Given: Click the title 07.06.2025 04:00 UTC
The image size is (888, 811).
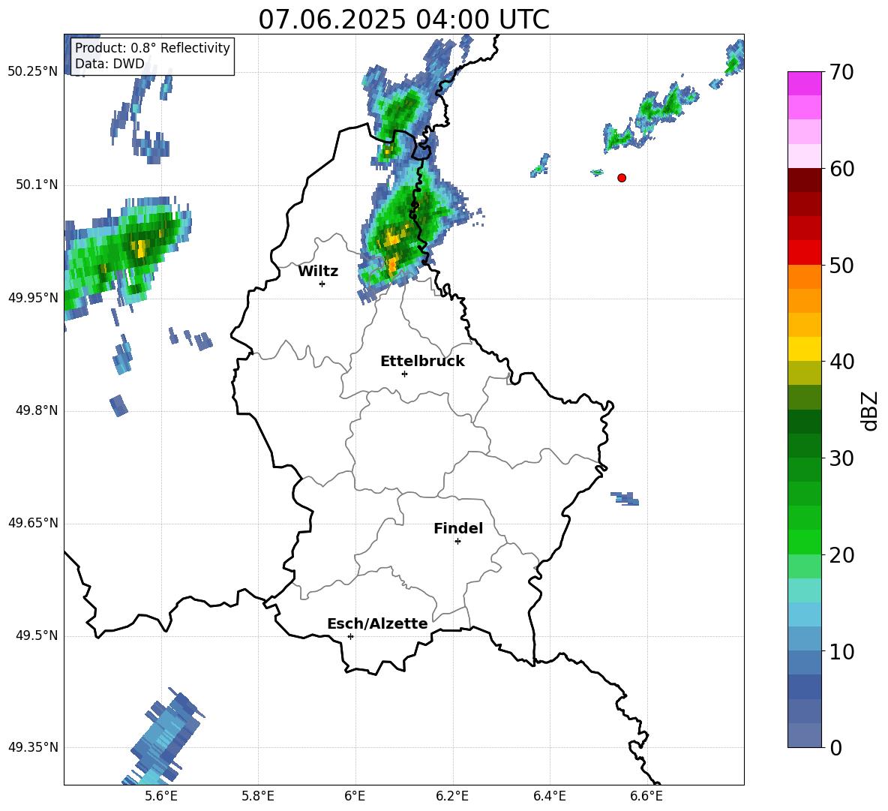Looking at the screenshot, I should pos(403,20).
